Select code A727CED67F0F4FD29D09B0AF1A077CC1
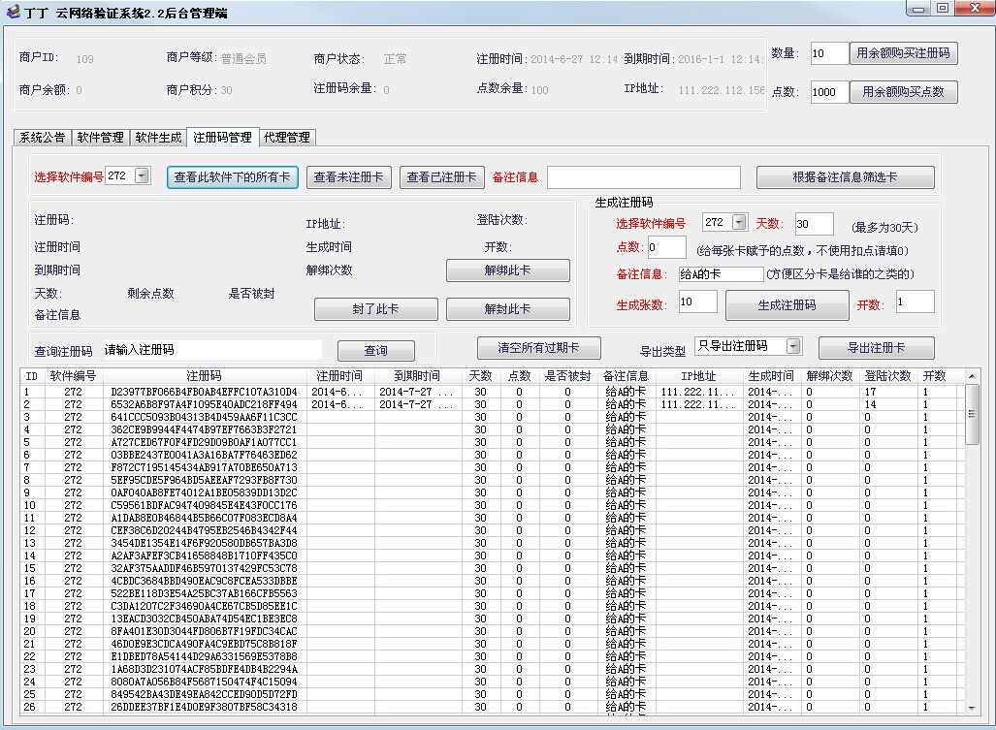This screenshot has width=996, height=730. click(x=204, y=442)
